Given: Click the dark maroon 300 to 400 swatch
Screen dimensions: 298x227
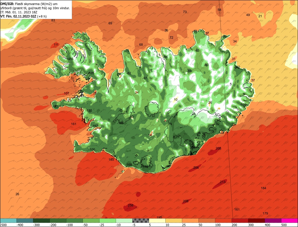Looking at the screenshot, I should (256, 220).
